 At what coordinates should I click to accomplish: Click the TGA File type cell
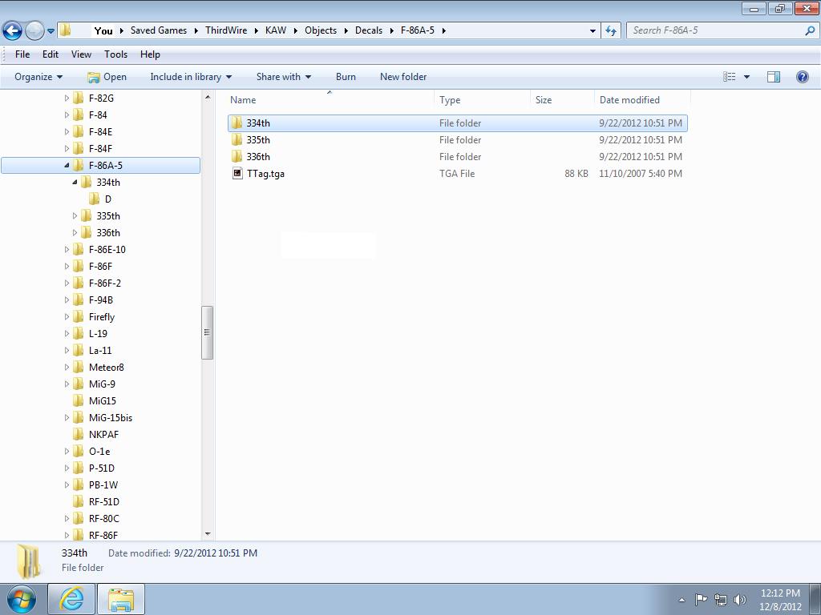457,174
